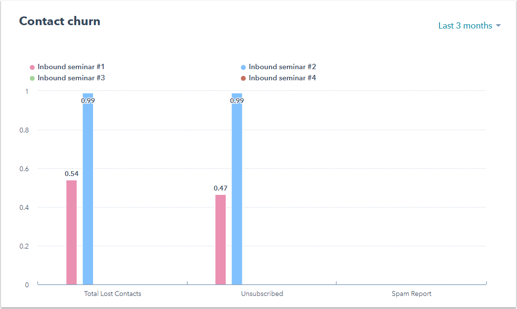
Task: Click the 0.54 data label
Action: click(x=72, y=174)
